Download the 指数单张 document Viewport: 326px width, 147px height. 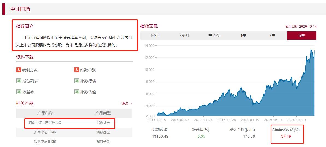(x=88, y=70)
